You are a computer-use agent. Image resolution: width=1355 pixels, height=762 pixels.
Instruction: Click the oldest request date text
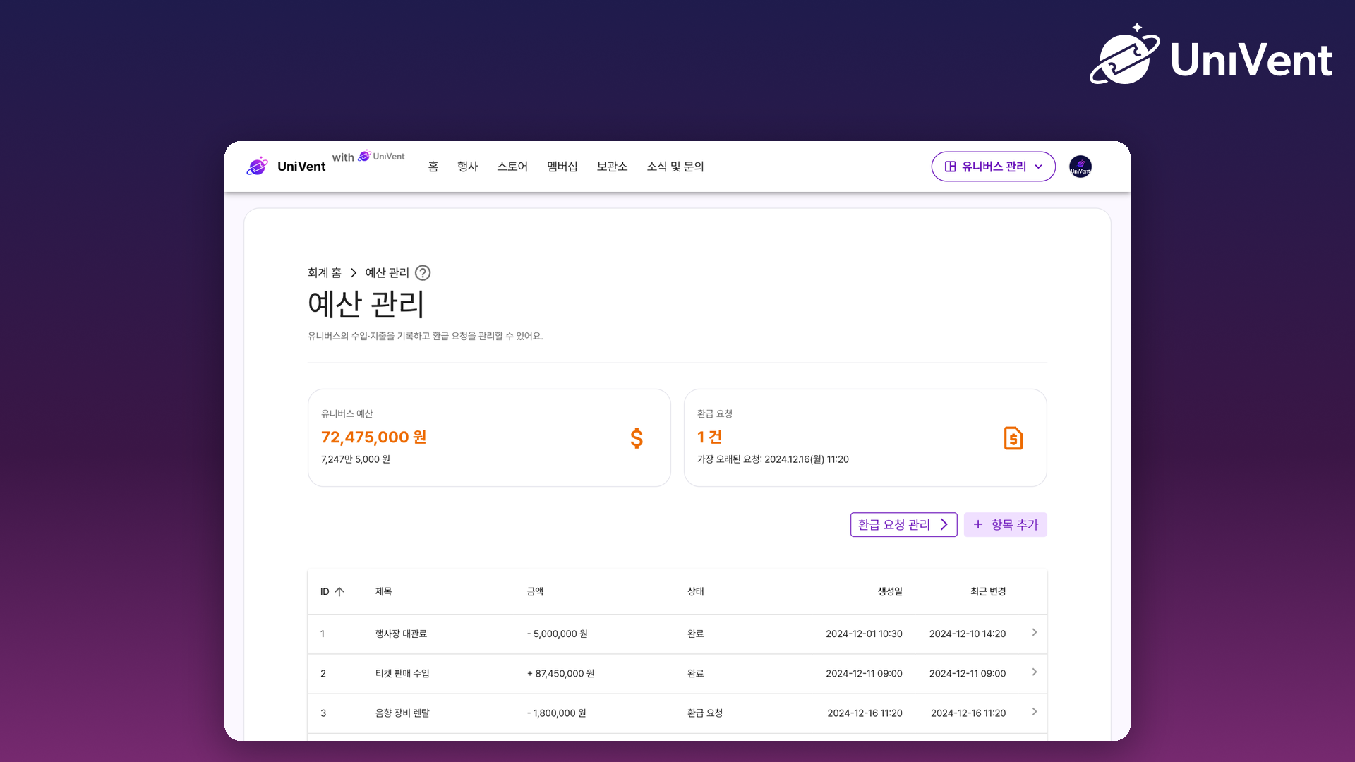click(773, 459)
